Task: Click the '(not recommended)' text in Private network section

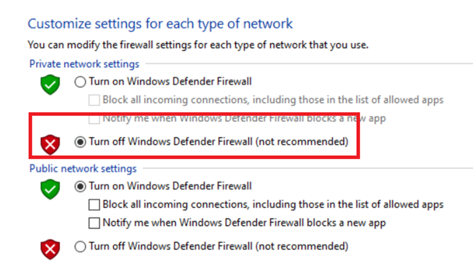Action: 302,142
